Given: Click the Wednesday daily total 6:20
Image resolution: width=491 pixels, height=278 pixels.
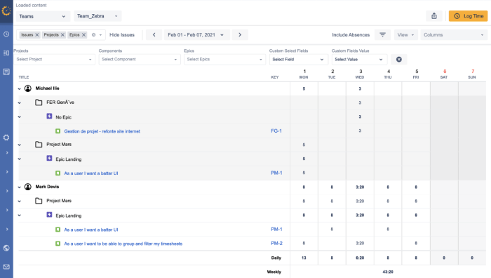Looking at the screenshot, I should (360, 258).
